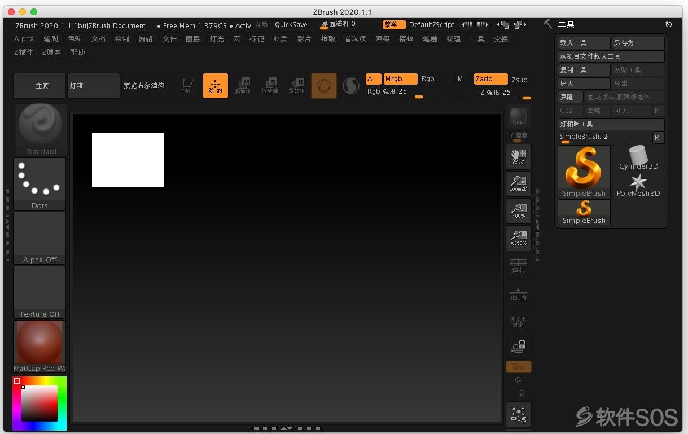Open the Standard brush thumbnail
This screenshot has width=688, height=434.
[x=40, y=130]
